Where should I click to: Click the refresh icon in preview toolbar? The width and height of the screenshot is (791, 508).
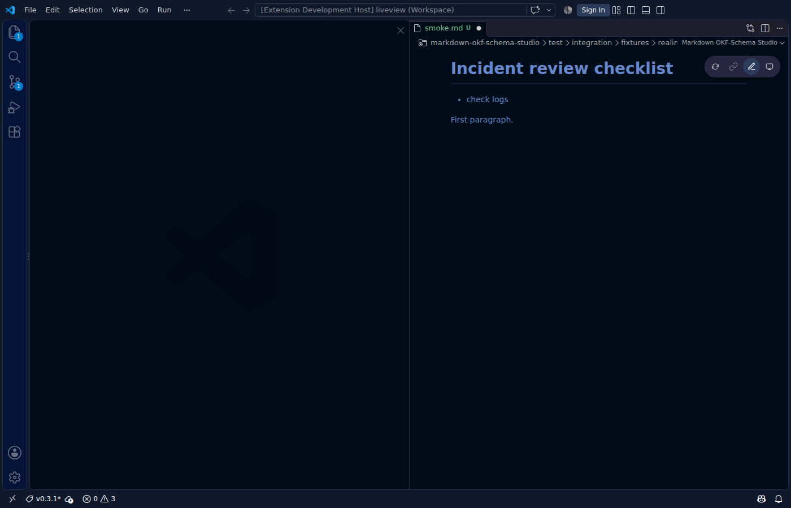pyautogui.click(x=715, y=67)
